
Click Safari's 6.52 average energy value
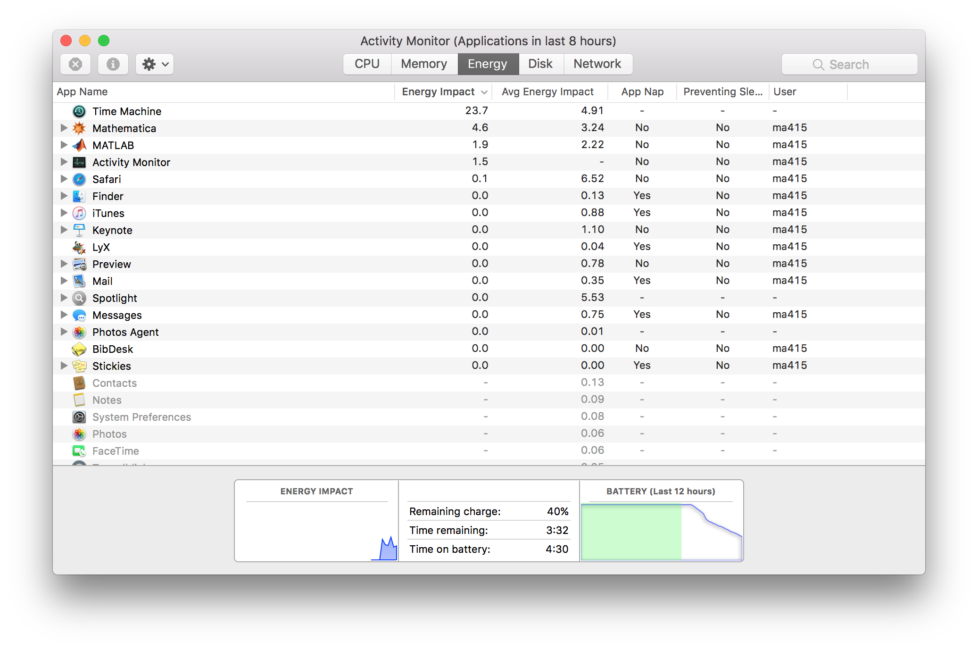click(592, 179)
